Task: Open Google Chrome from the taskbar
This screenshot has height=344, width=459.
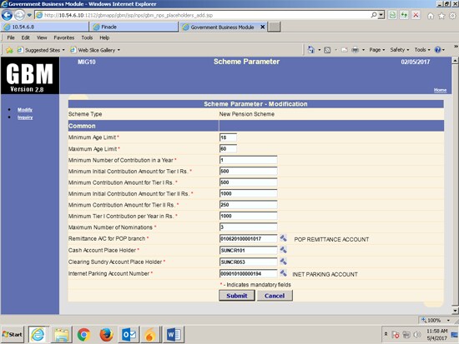Action: click(x=83, y=334)
